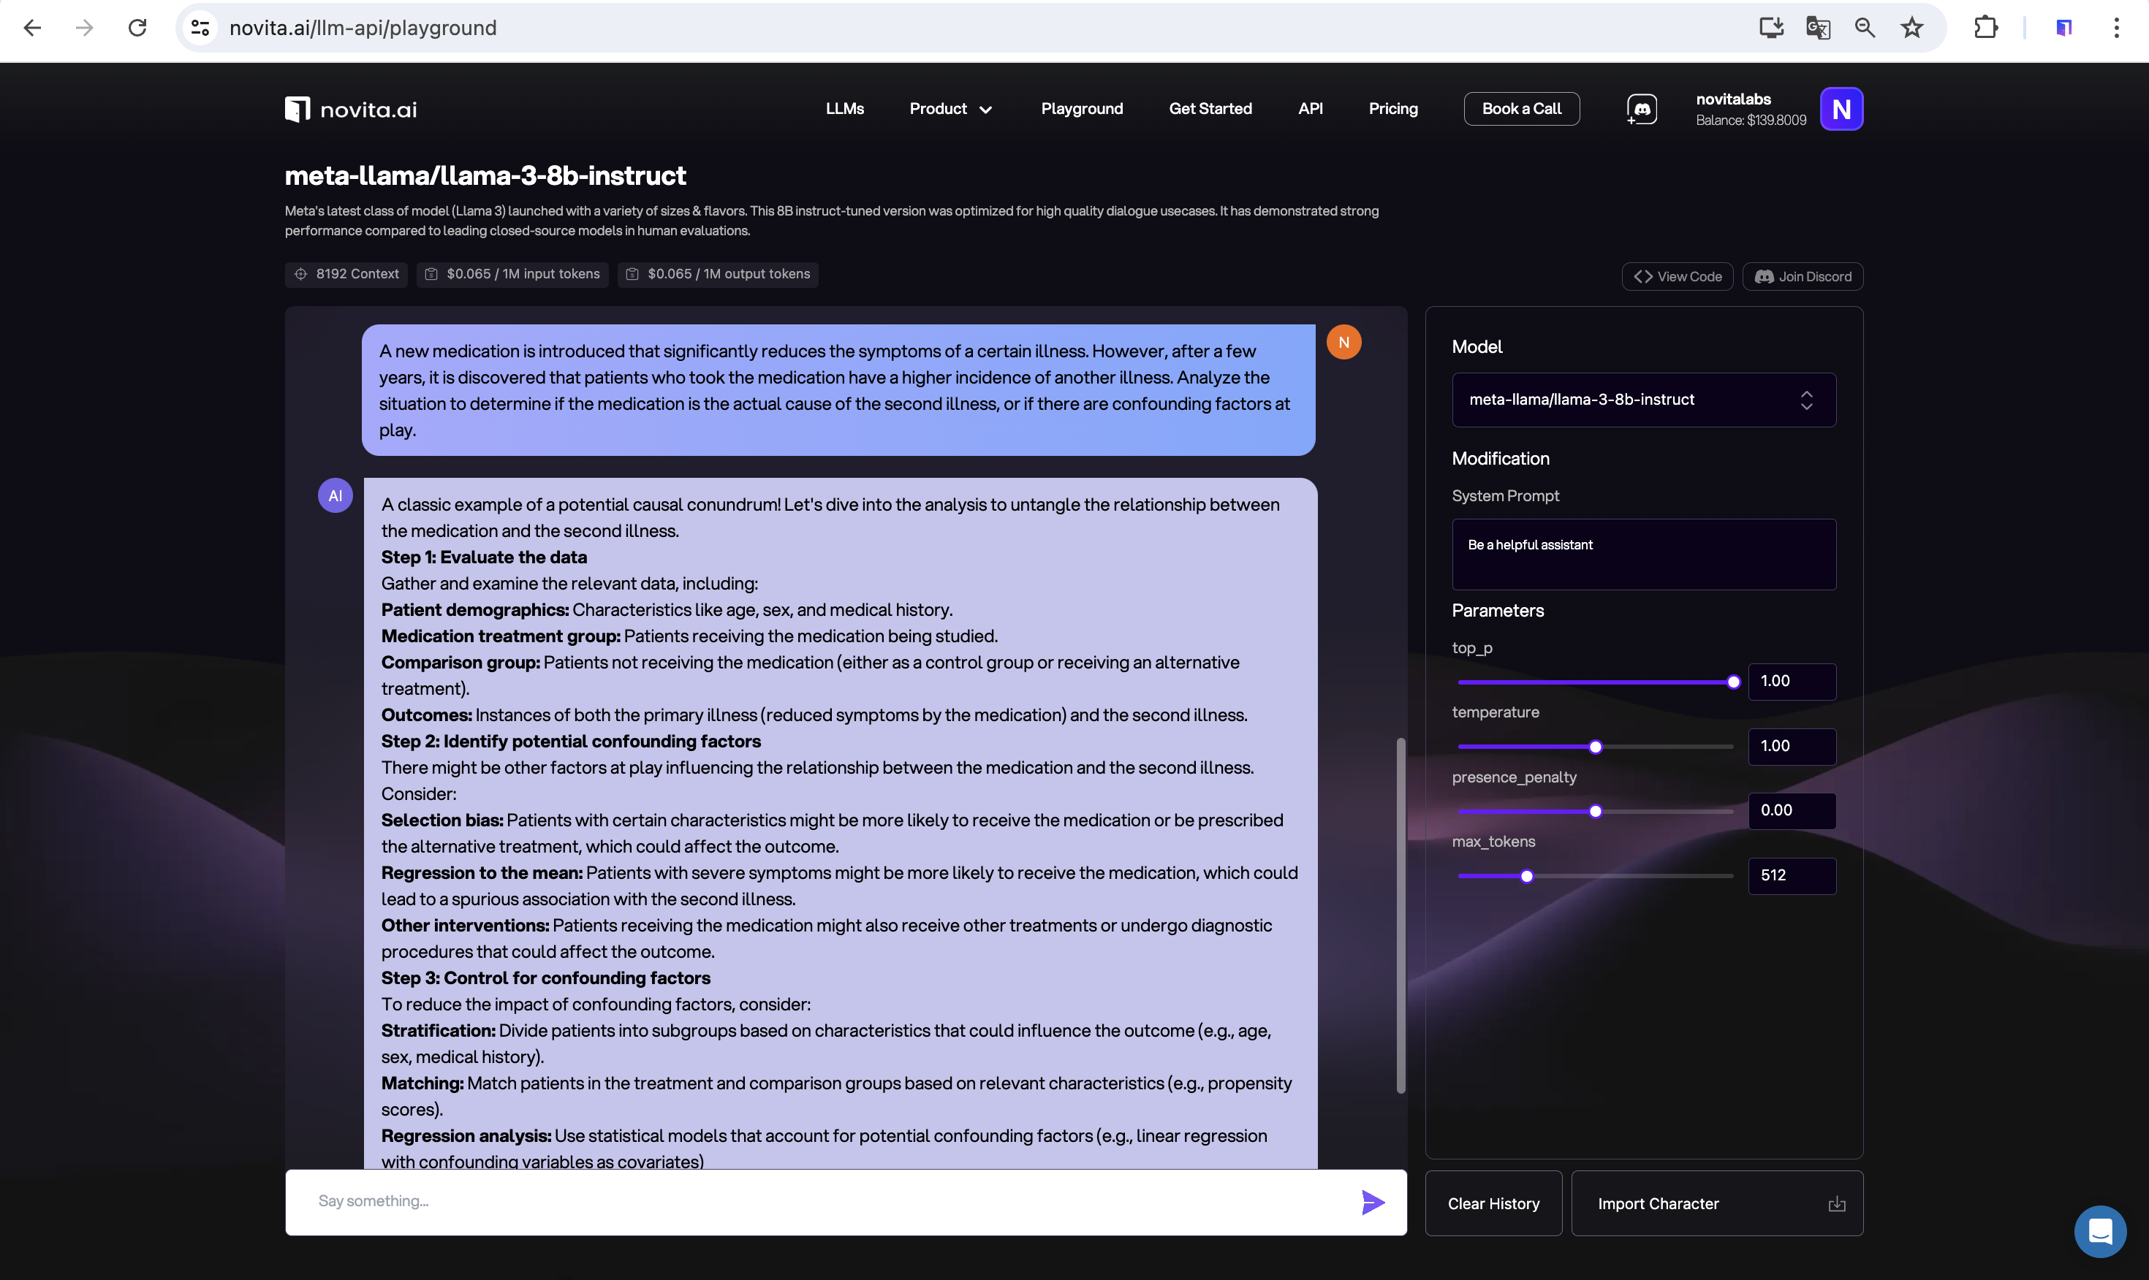The image size is (2149, 1280).
Task: Focus the Say something message input
Action: pyautogui.click(x=819, y=1200)
